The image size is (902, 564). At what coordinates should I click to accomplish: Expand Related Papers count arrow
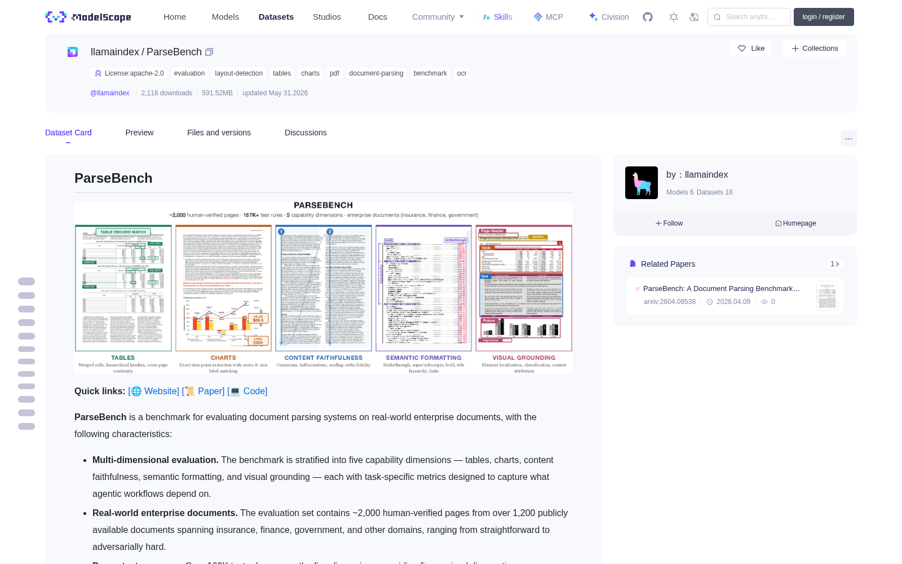[x=835, y=264]
